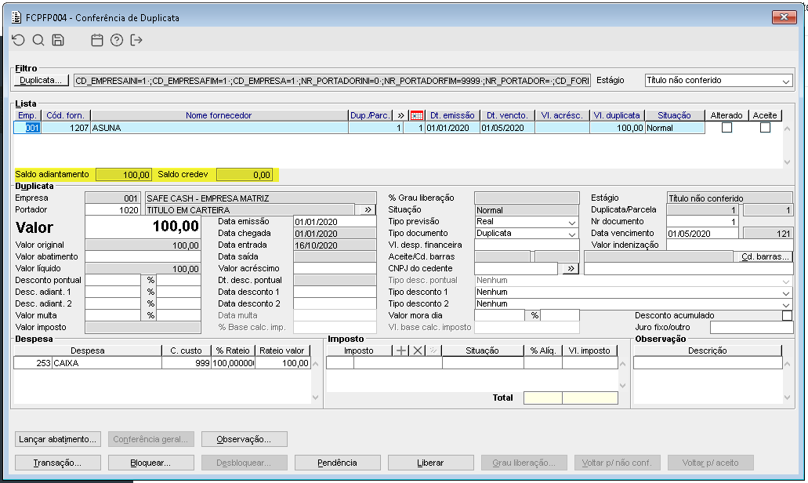
Task: Click the help question mark icon
Action: 117,40
